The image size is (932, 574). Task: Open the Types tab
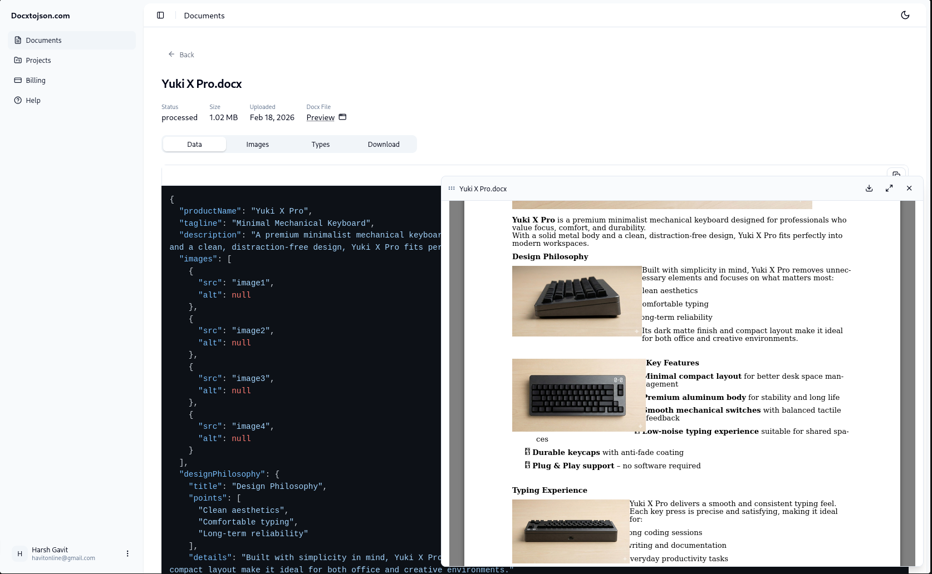(320, 144)
